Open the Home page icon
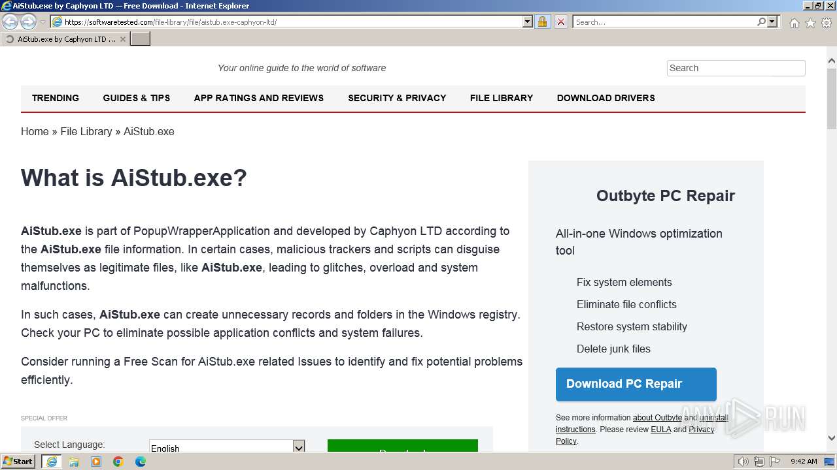Viewport: 837px width, 470px height. [x=794, y=23]
